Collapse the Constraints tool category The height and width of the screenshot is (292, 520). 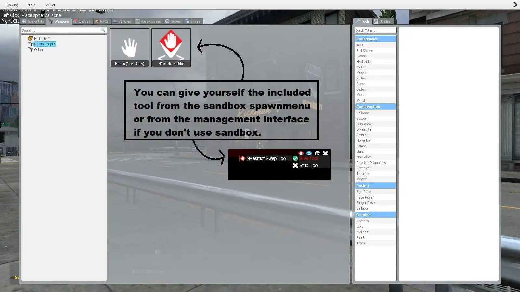pyautogui.click(x=375, y=39)
